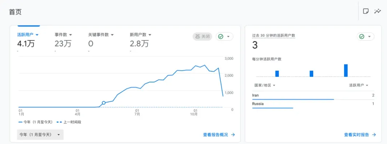Expand the 事件数 metric dropdown

(63, 35)
